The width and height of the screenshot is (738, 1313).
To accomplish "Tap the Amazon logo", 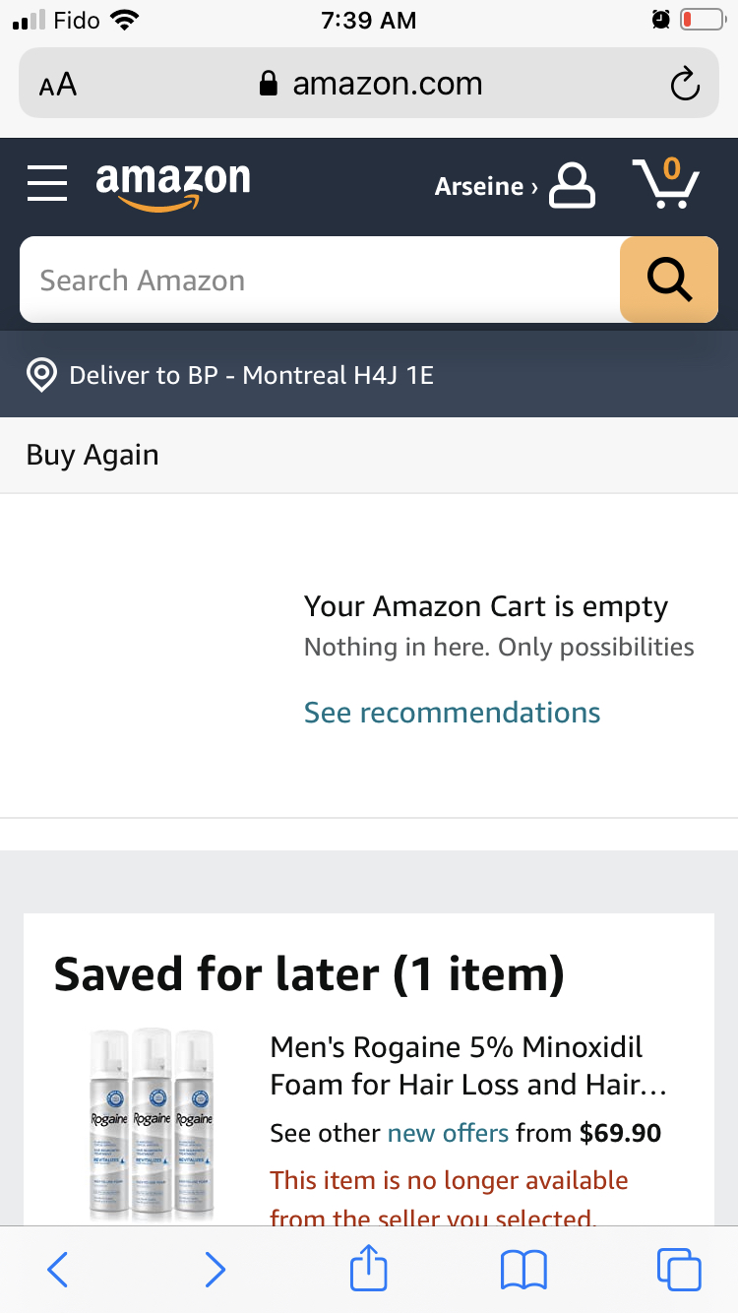I will (x=173, y=185).
